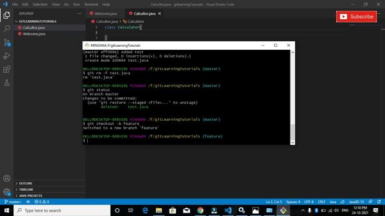Open the Source Control view

point(7,43)
